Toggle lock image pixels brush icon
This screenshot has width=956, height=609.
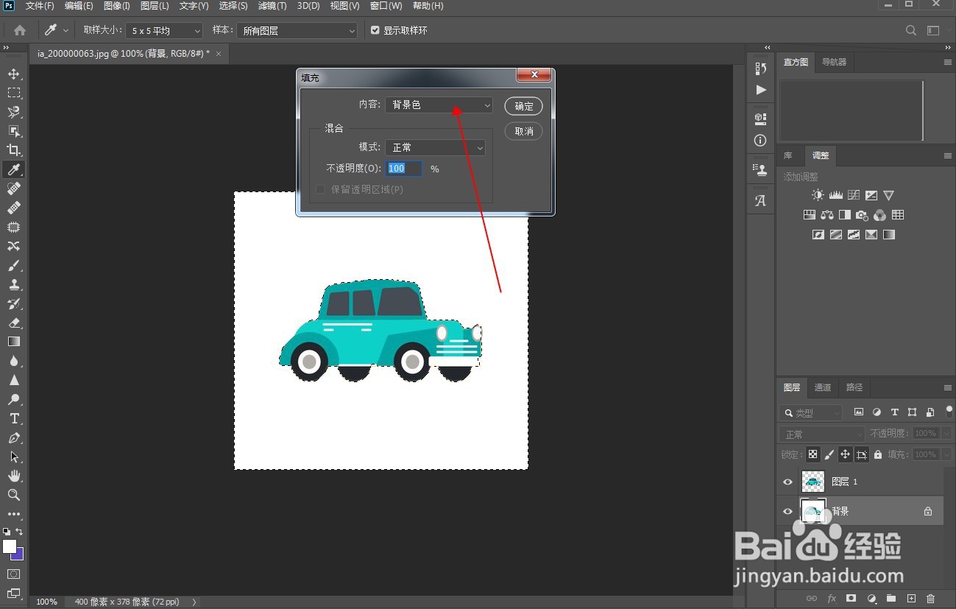(829, 454)
